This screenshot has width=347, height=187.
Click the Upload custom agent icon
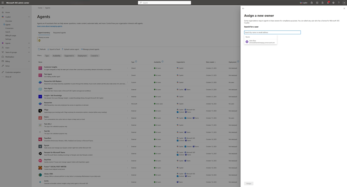click(62, 49)
